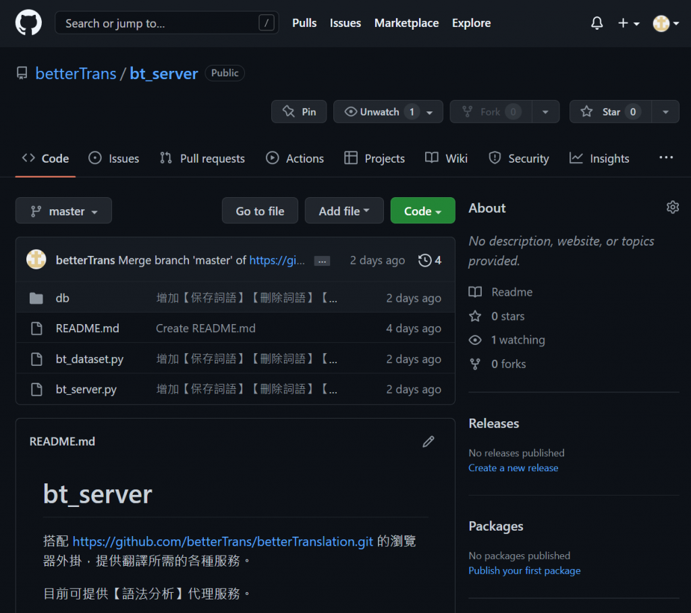Open the bt_dataset.py file
691x613 pixels.
(90, 359)
